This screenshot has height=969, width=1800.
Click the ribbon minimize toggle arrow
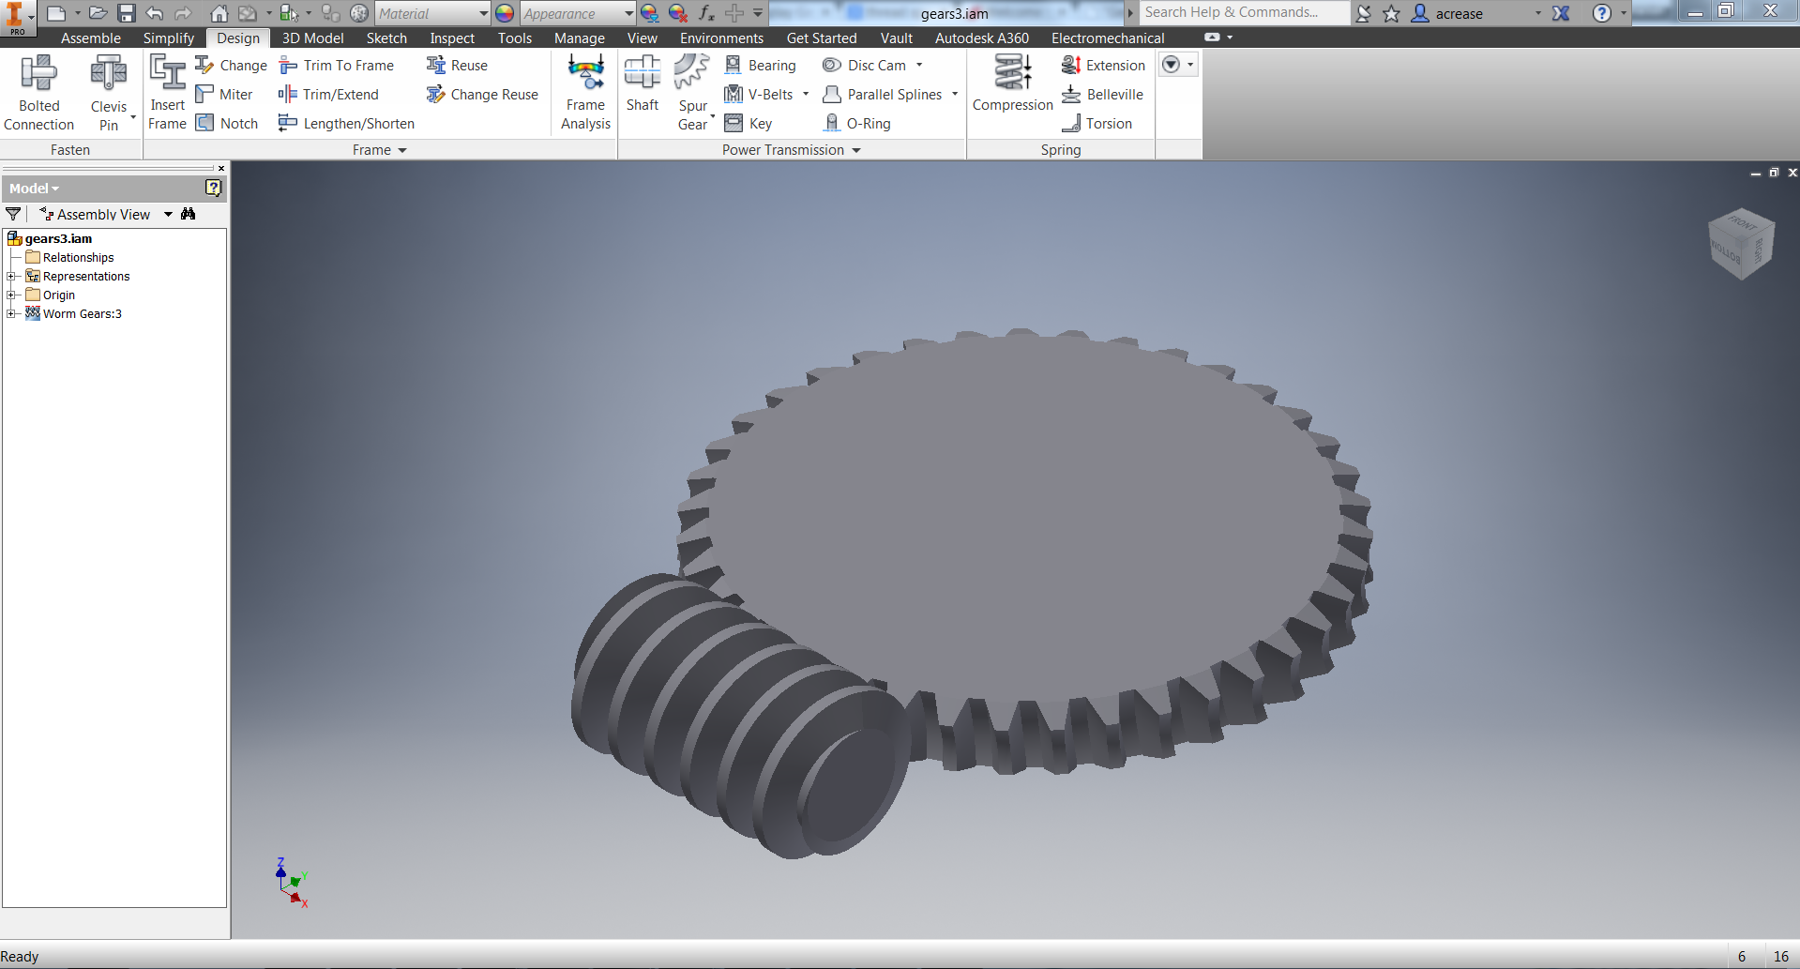[x=1212, y=38]
